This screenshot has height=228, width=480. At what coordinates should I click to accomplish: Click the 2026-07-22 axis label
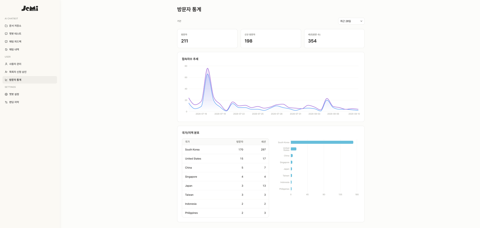click(x=239, y=114)
